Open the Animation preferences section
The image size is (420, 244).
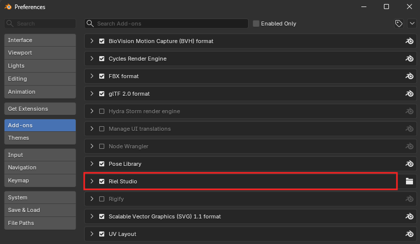(40, 92)
